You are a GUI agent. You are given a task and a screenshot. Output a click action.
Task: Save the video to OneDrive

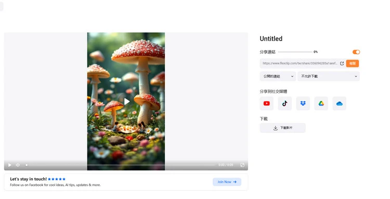(x=339, y=103)
